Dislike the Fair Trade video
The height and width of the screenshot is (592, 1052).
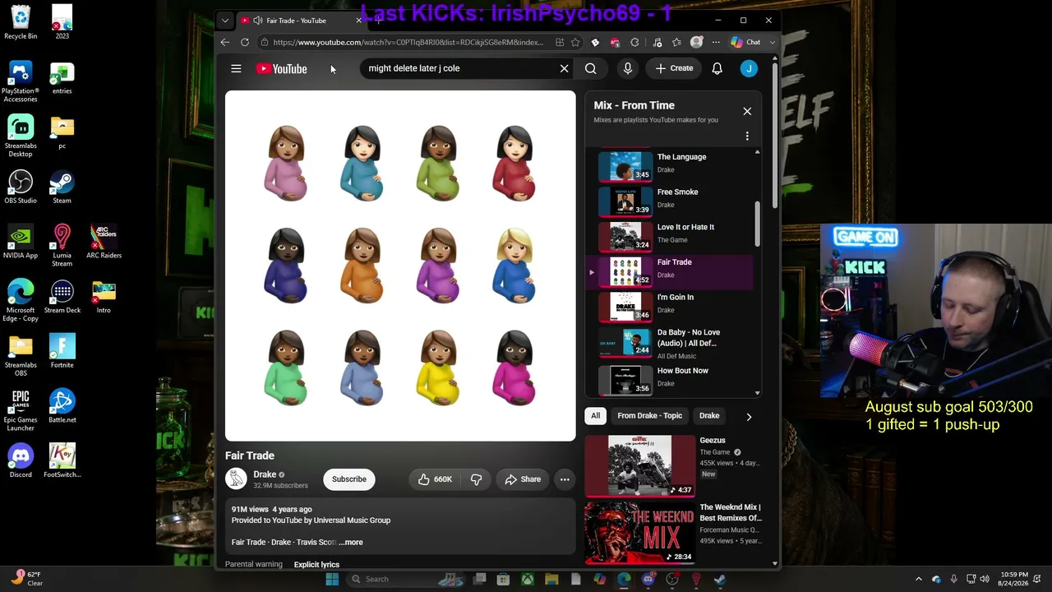(476, 479)
